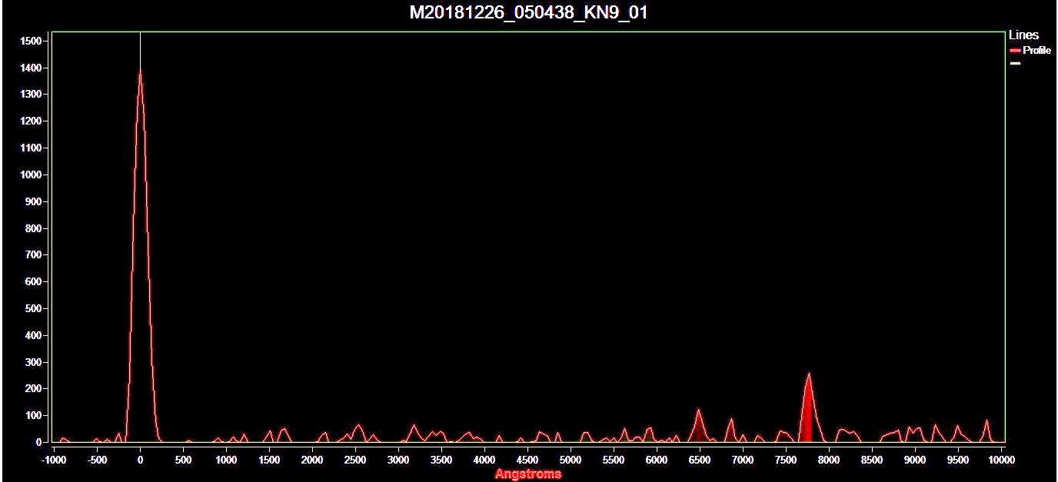
Task: Pick the red Profile legend swatch
Action: pos(1015,50)
